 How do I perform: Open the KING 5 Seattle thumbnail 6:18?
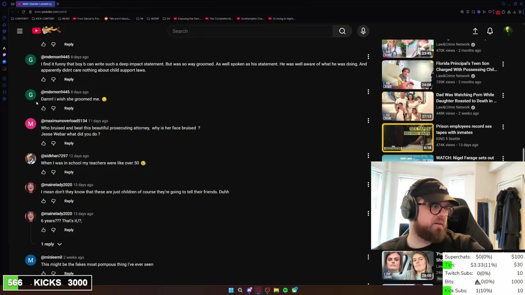407,138
